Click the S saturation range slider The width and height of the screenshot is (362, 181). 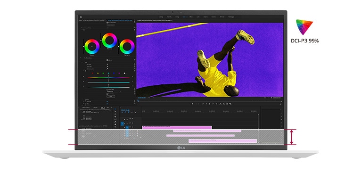[x=108, y=82]
